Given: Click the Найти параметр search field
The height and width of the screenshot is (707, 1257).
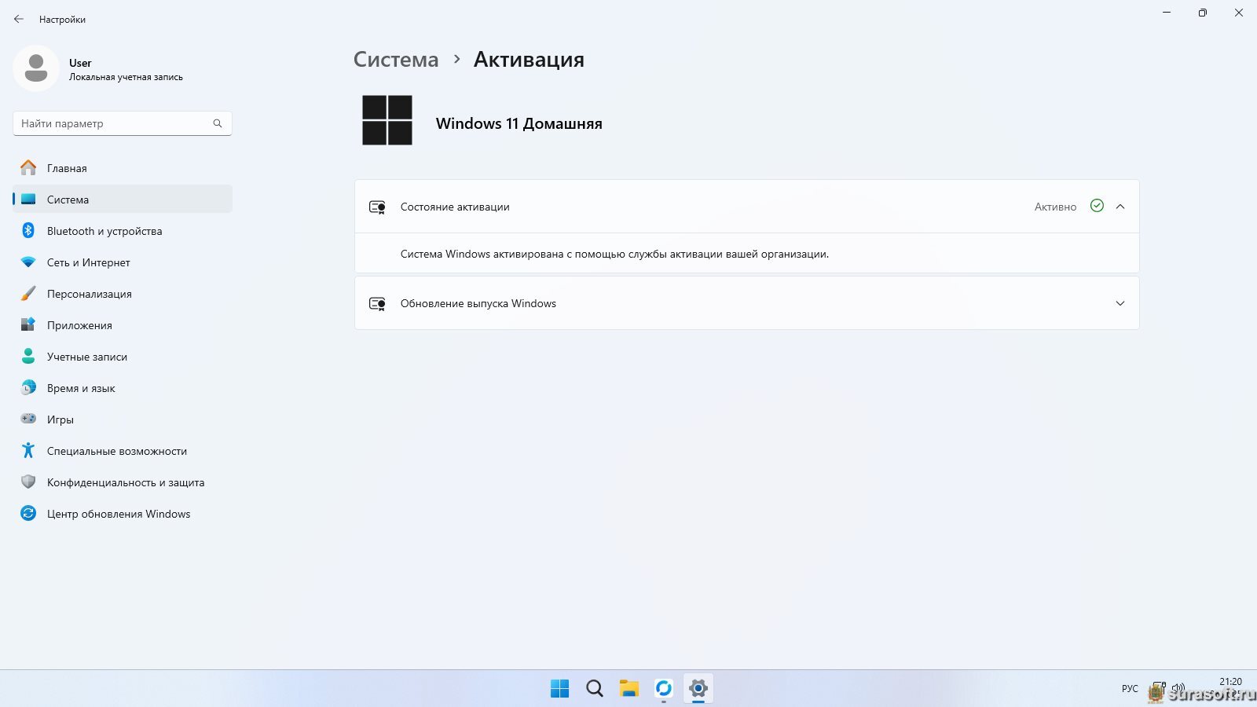Looking at the screenshot, I should click(123, 123).
